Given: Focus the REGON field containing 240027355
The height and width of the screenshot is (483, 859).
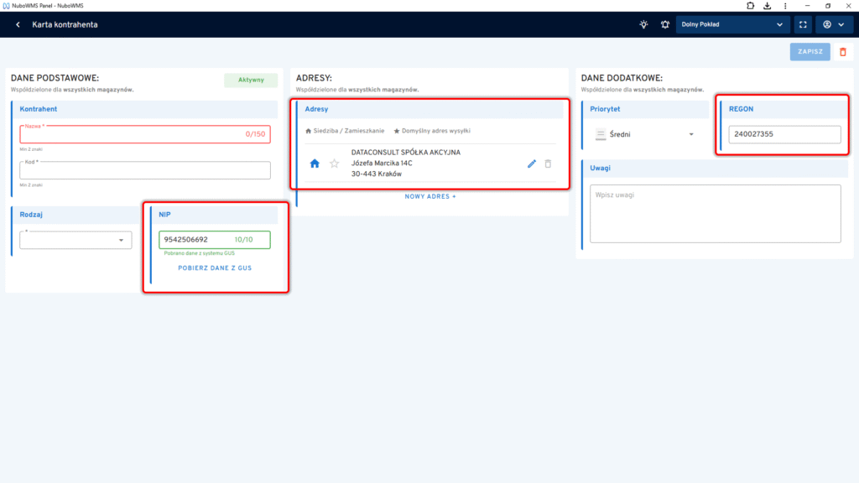Looking at the screenshot, I should (784, 134).
